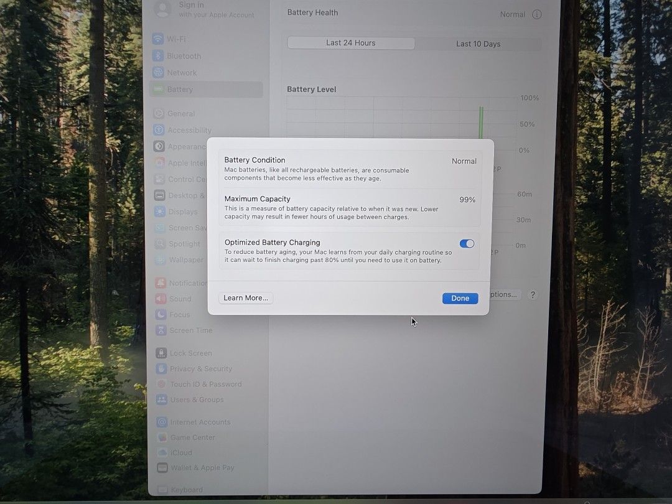Click the Battery icon in sidebar
Screen dimensions: 672x504
[x=158, y=89]
